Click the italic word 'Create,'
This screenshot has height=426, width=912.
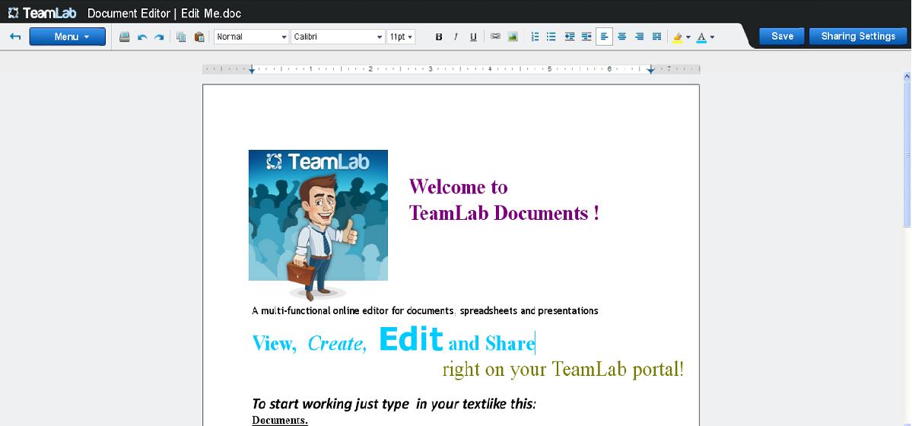point(337,344)
